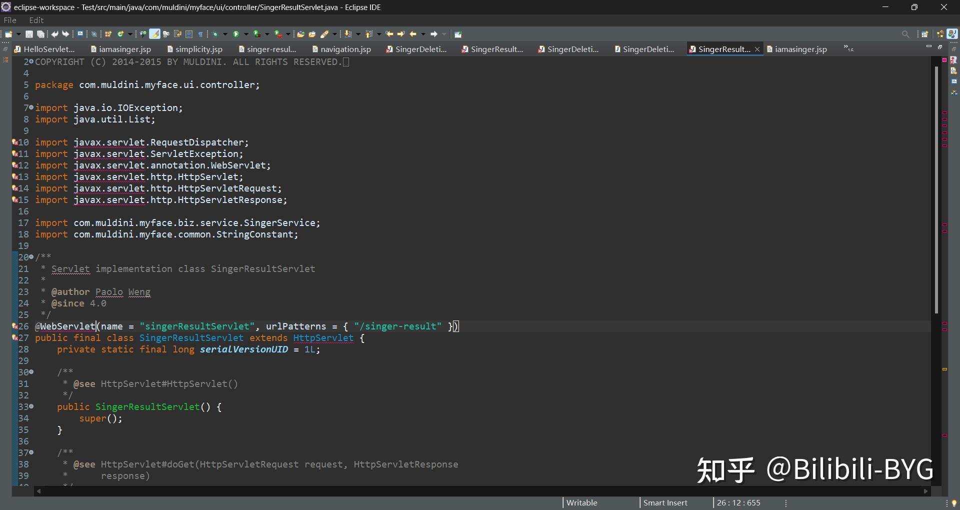Image resolution: width=960 pixels, height=510 pixels.
Task: Show the hidden editors list chevron
Action: pos(848,48)
